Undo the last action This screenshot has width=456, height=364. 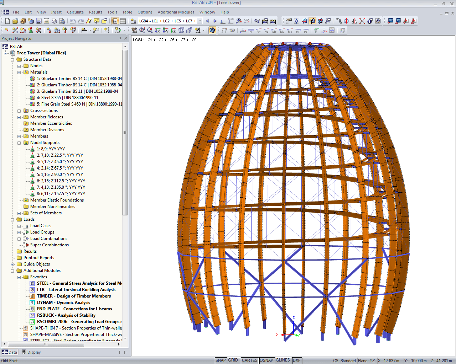click(73, 21)
